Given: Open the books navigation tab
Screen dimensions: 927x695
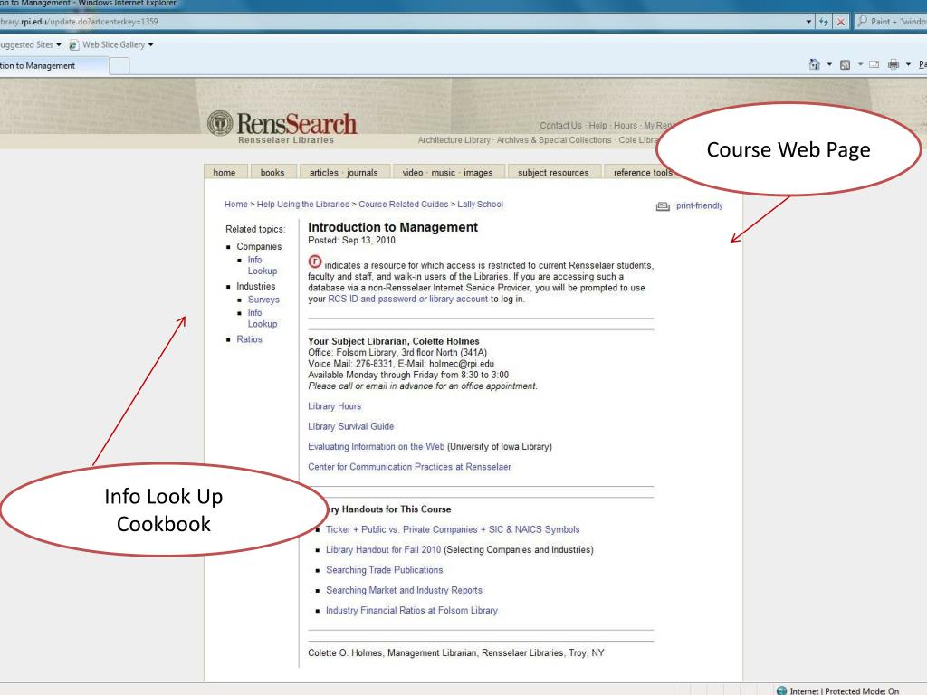Looking at the screenshot, I should click(x=272, y=173).
